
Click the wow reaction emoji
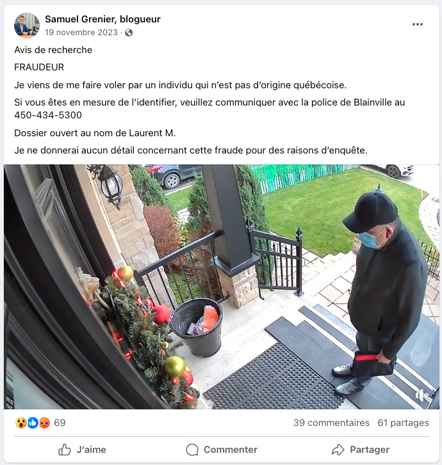(20, 423)
